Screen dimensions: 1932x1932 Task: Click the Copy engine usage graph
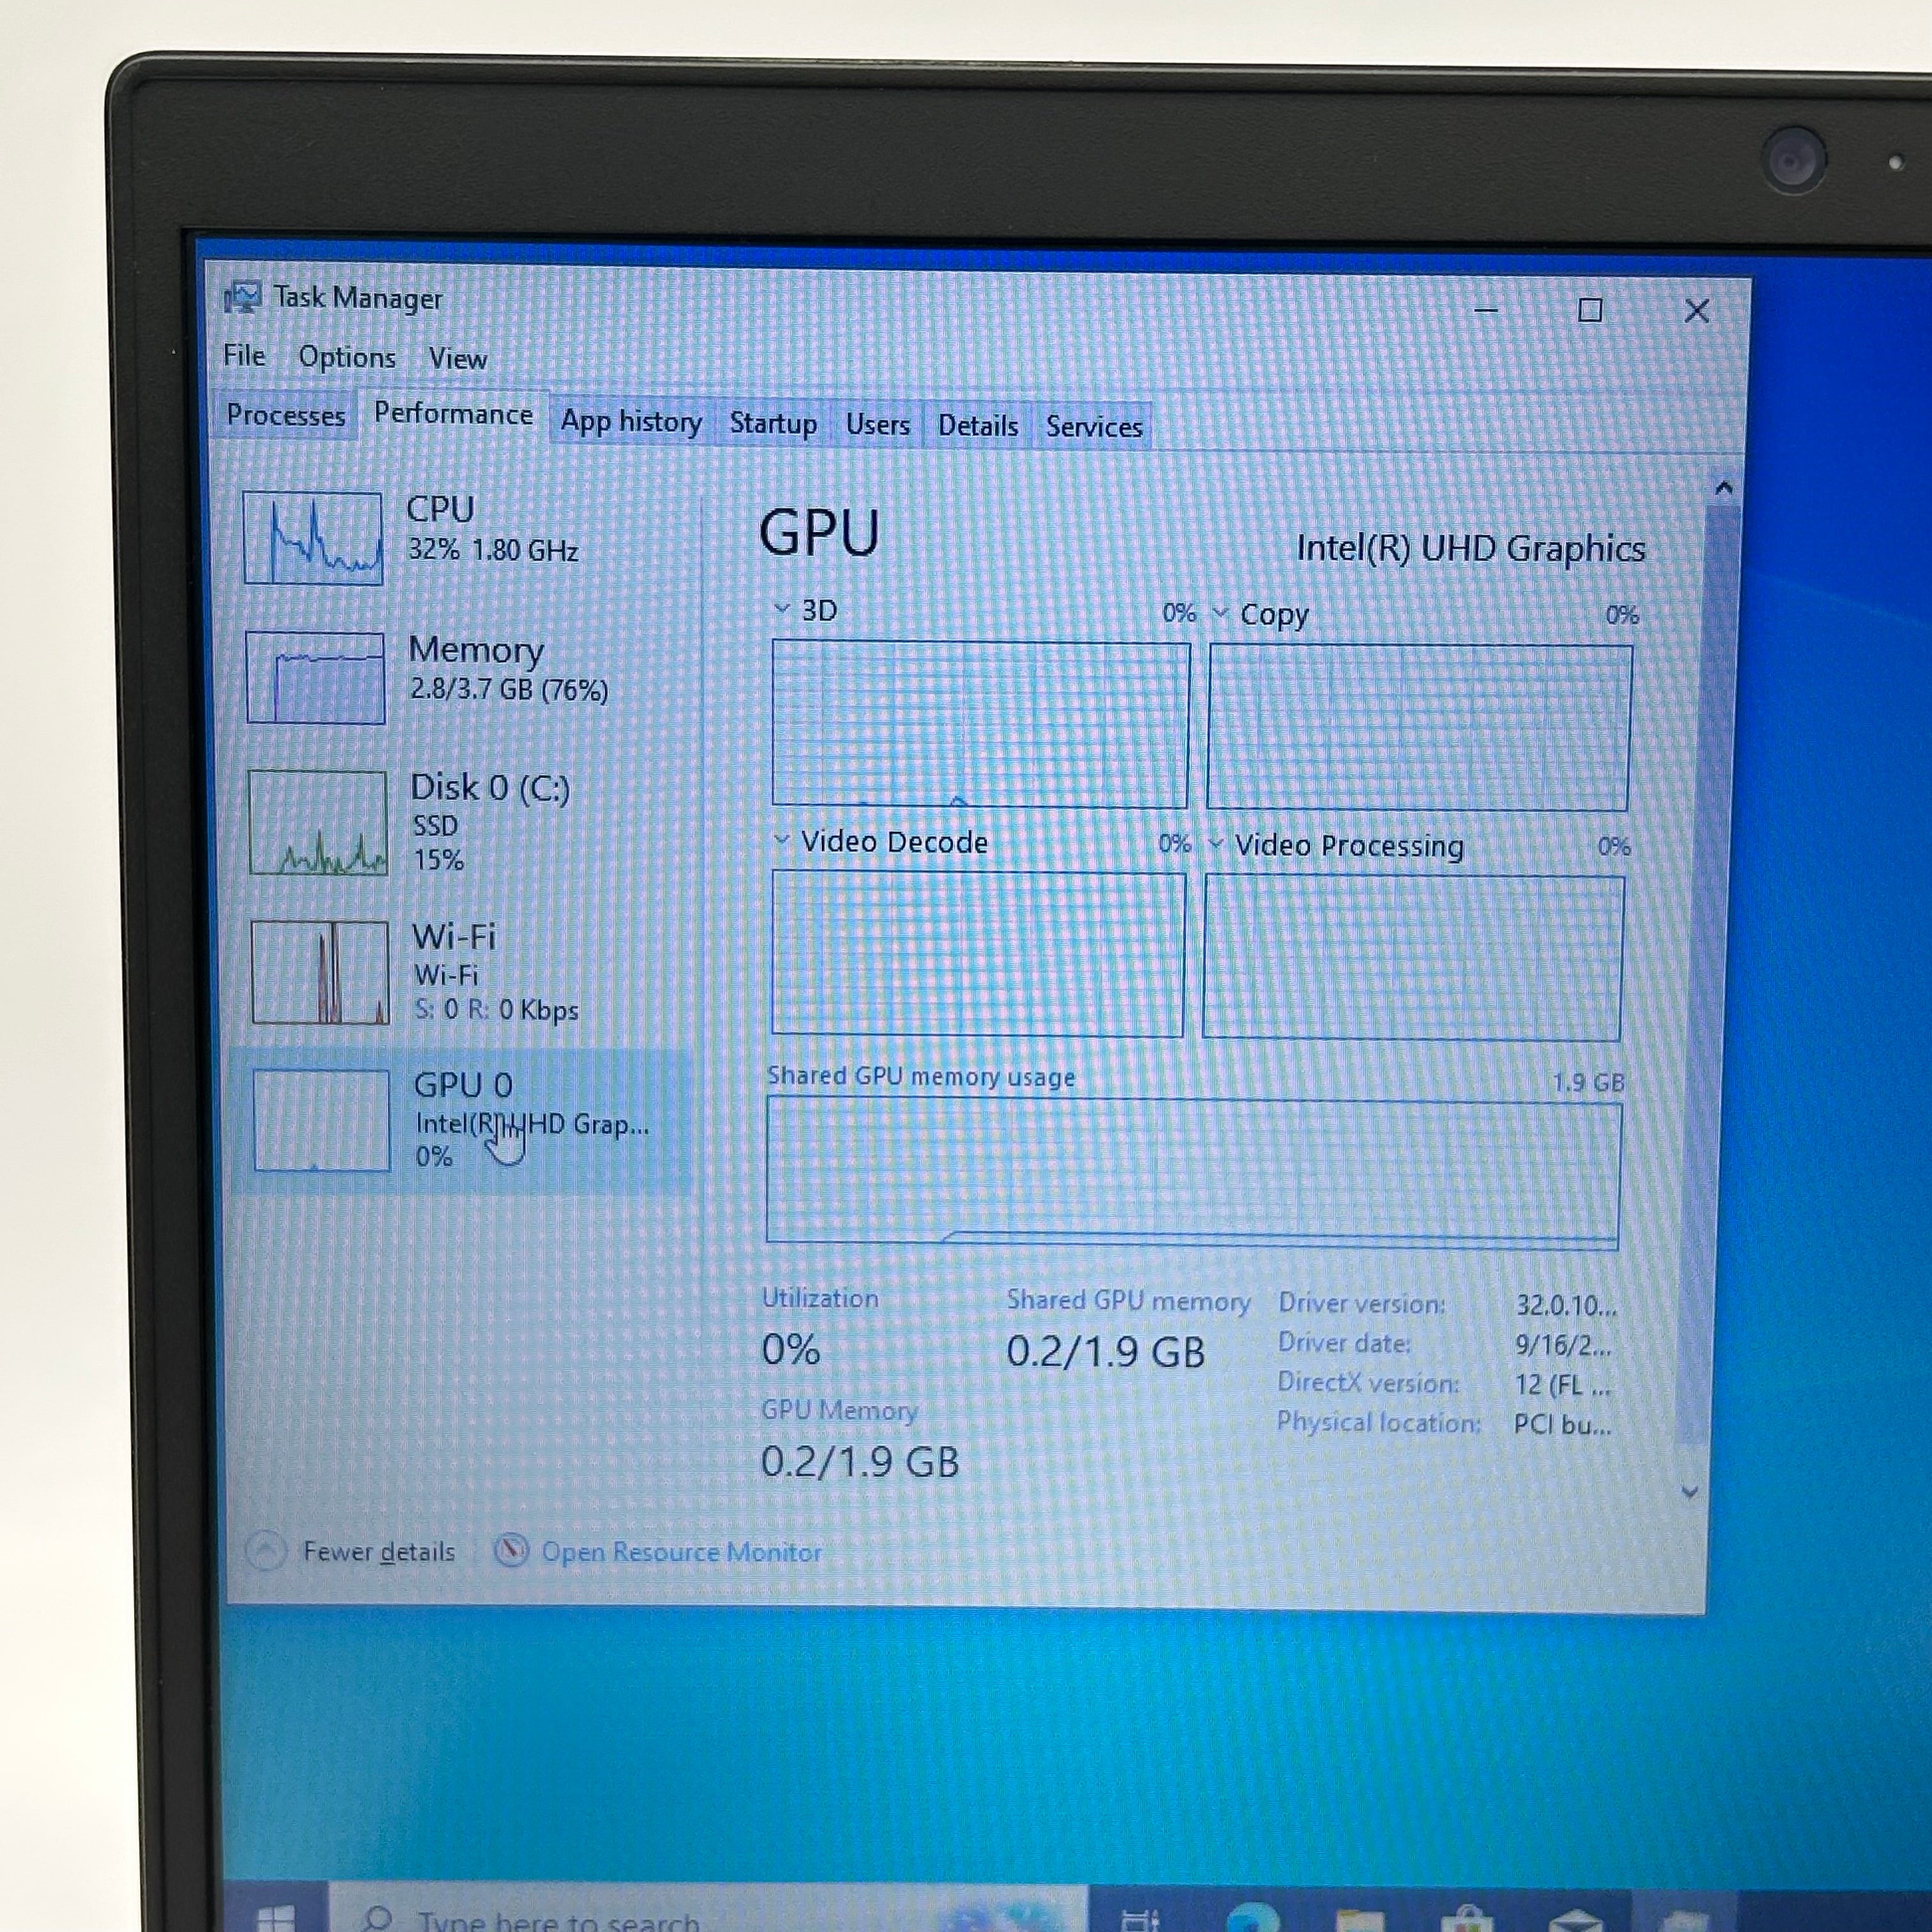tap(1419, 727)
